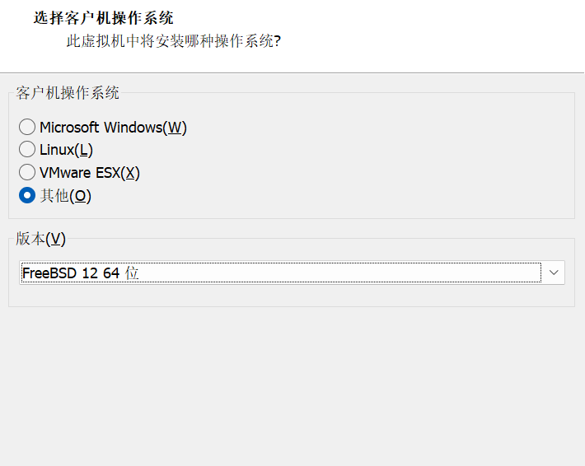
Task: Click the separator line under the header
Action: click(292, 72)
